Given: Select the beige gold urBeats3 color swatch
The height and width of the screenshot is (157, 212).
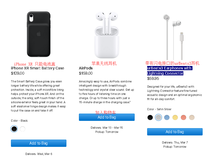Looking at the screenshot, I should click(x=192, y=117).
